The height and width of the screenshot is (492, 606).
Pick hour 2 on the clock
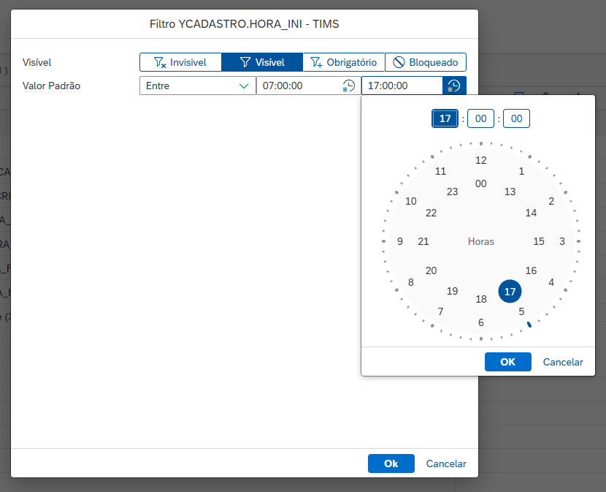click(551, 201)
